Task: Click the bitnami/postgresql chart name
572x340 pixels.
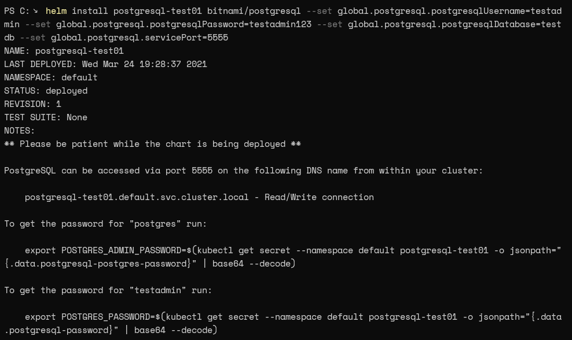Action: [x=254, y=12]
